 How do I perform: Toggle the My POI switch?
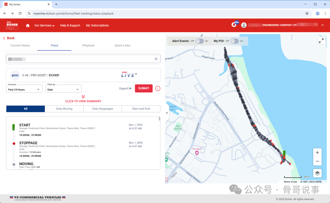pyautogui.click(x=234, y=41)
